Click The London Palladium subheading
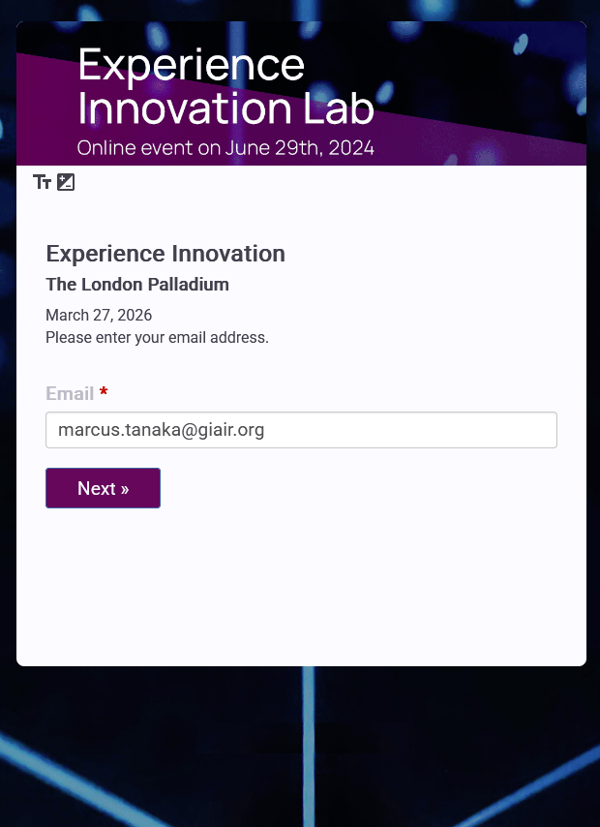The height and width of the screenshot is (827, 600). 137,285
